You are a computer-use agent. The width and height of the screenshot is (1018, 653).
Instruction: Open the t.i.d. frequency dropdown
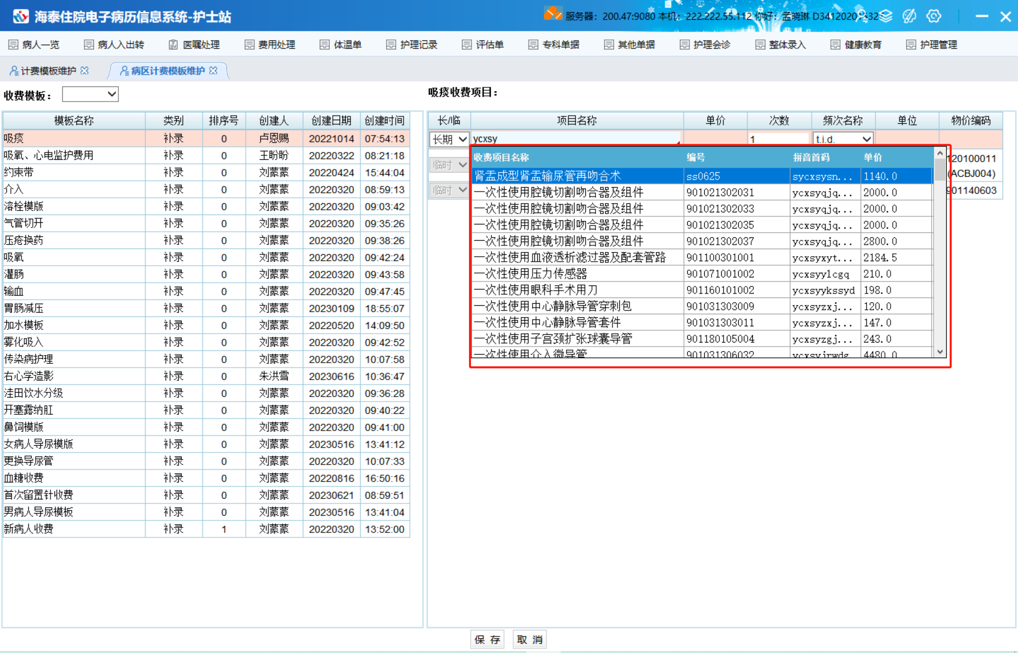point(867,139)
